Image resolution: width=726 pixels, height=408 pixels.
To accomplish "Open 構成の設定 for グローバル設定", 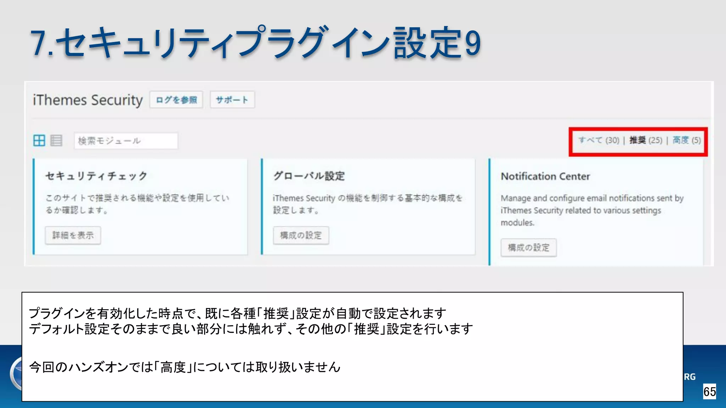I will tap(301, 236).
